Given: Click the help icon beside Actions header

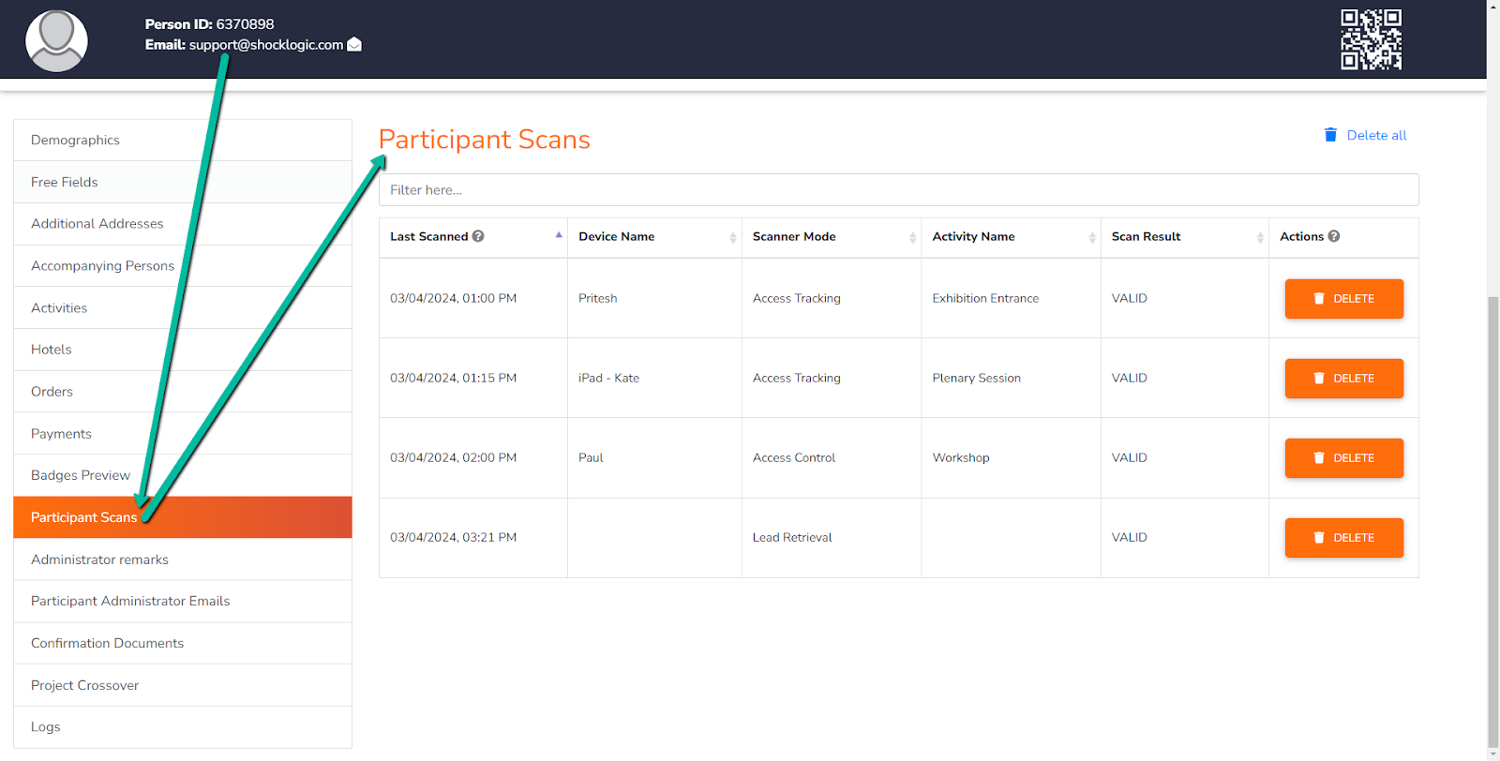Looking at the screenshot, I should pyautogui.click(x=1334, y=236).
